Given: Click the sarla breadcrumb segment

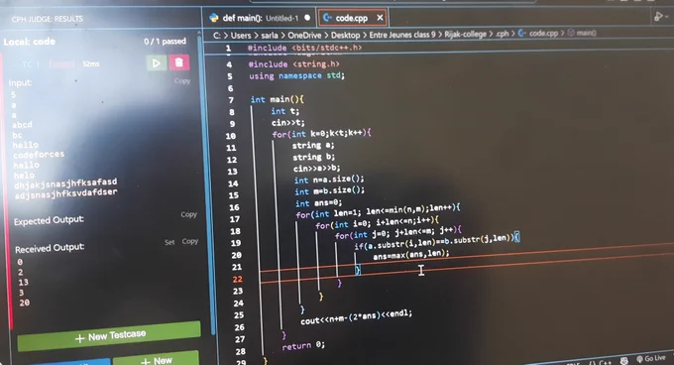Looking at the screenshot, I should 269,36.
